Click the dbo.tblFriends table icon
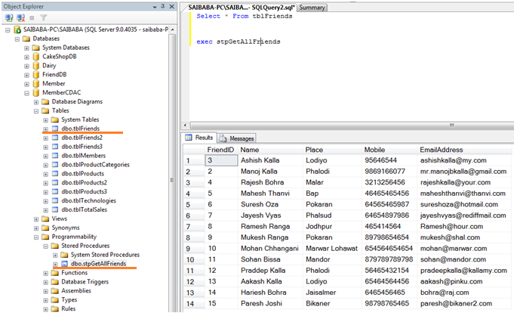The width and height of the screenshot is (514, 313). point(55,129)
